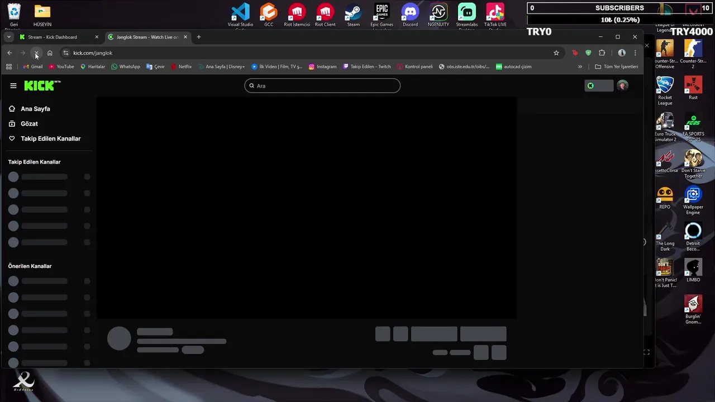
Task: Open Discord desktop shortcut
Action: click(x=410, y=15)
